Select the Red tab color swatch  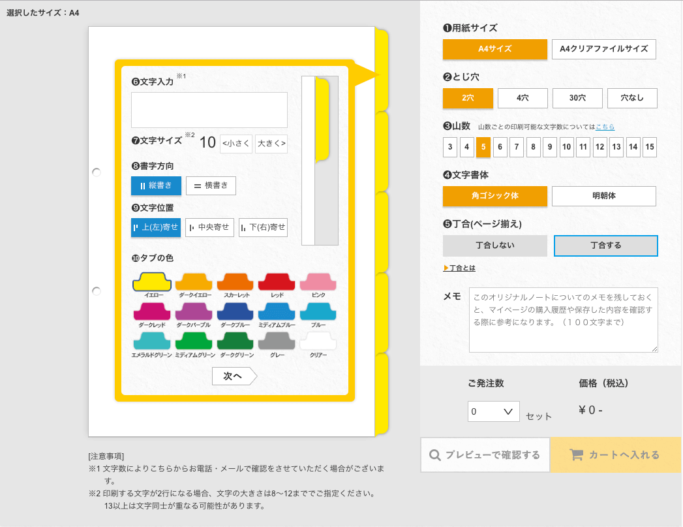(277, 281)
